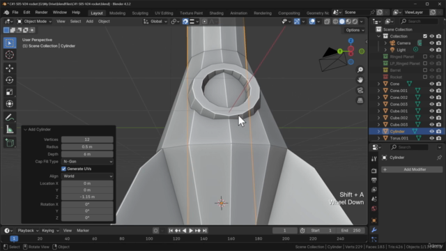Open the Render properties tab icon
The width and height of the screenshot is (446, 251).
374,171
